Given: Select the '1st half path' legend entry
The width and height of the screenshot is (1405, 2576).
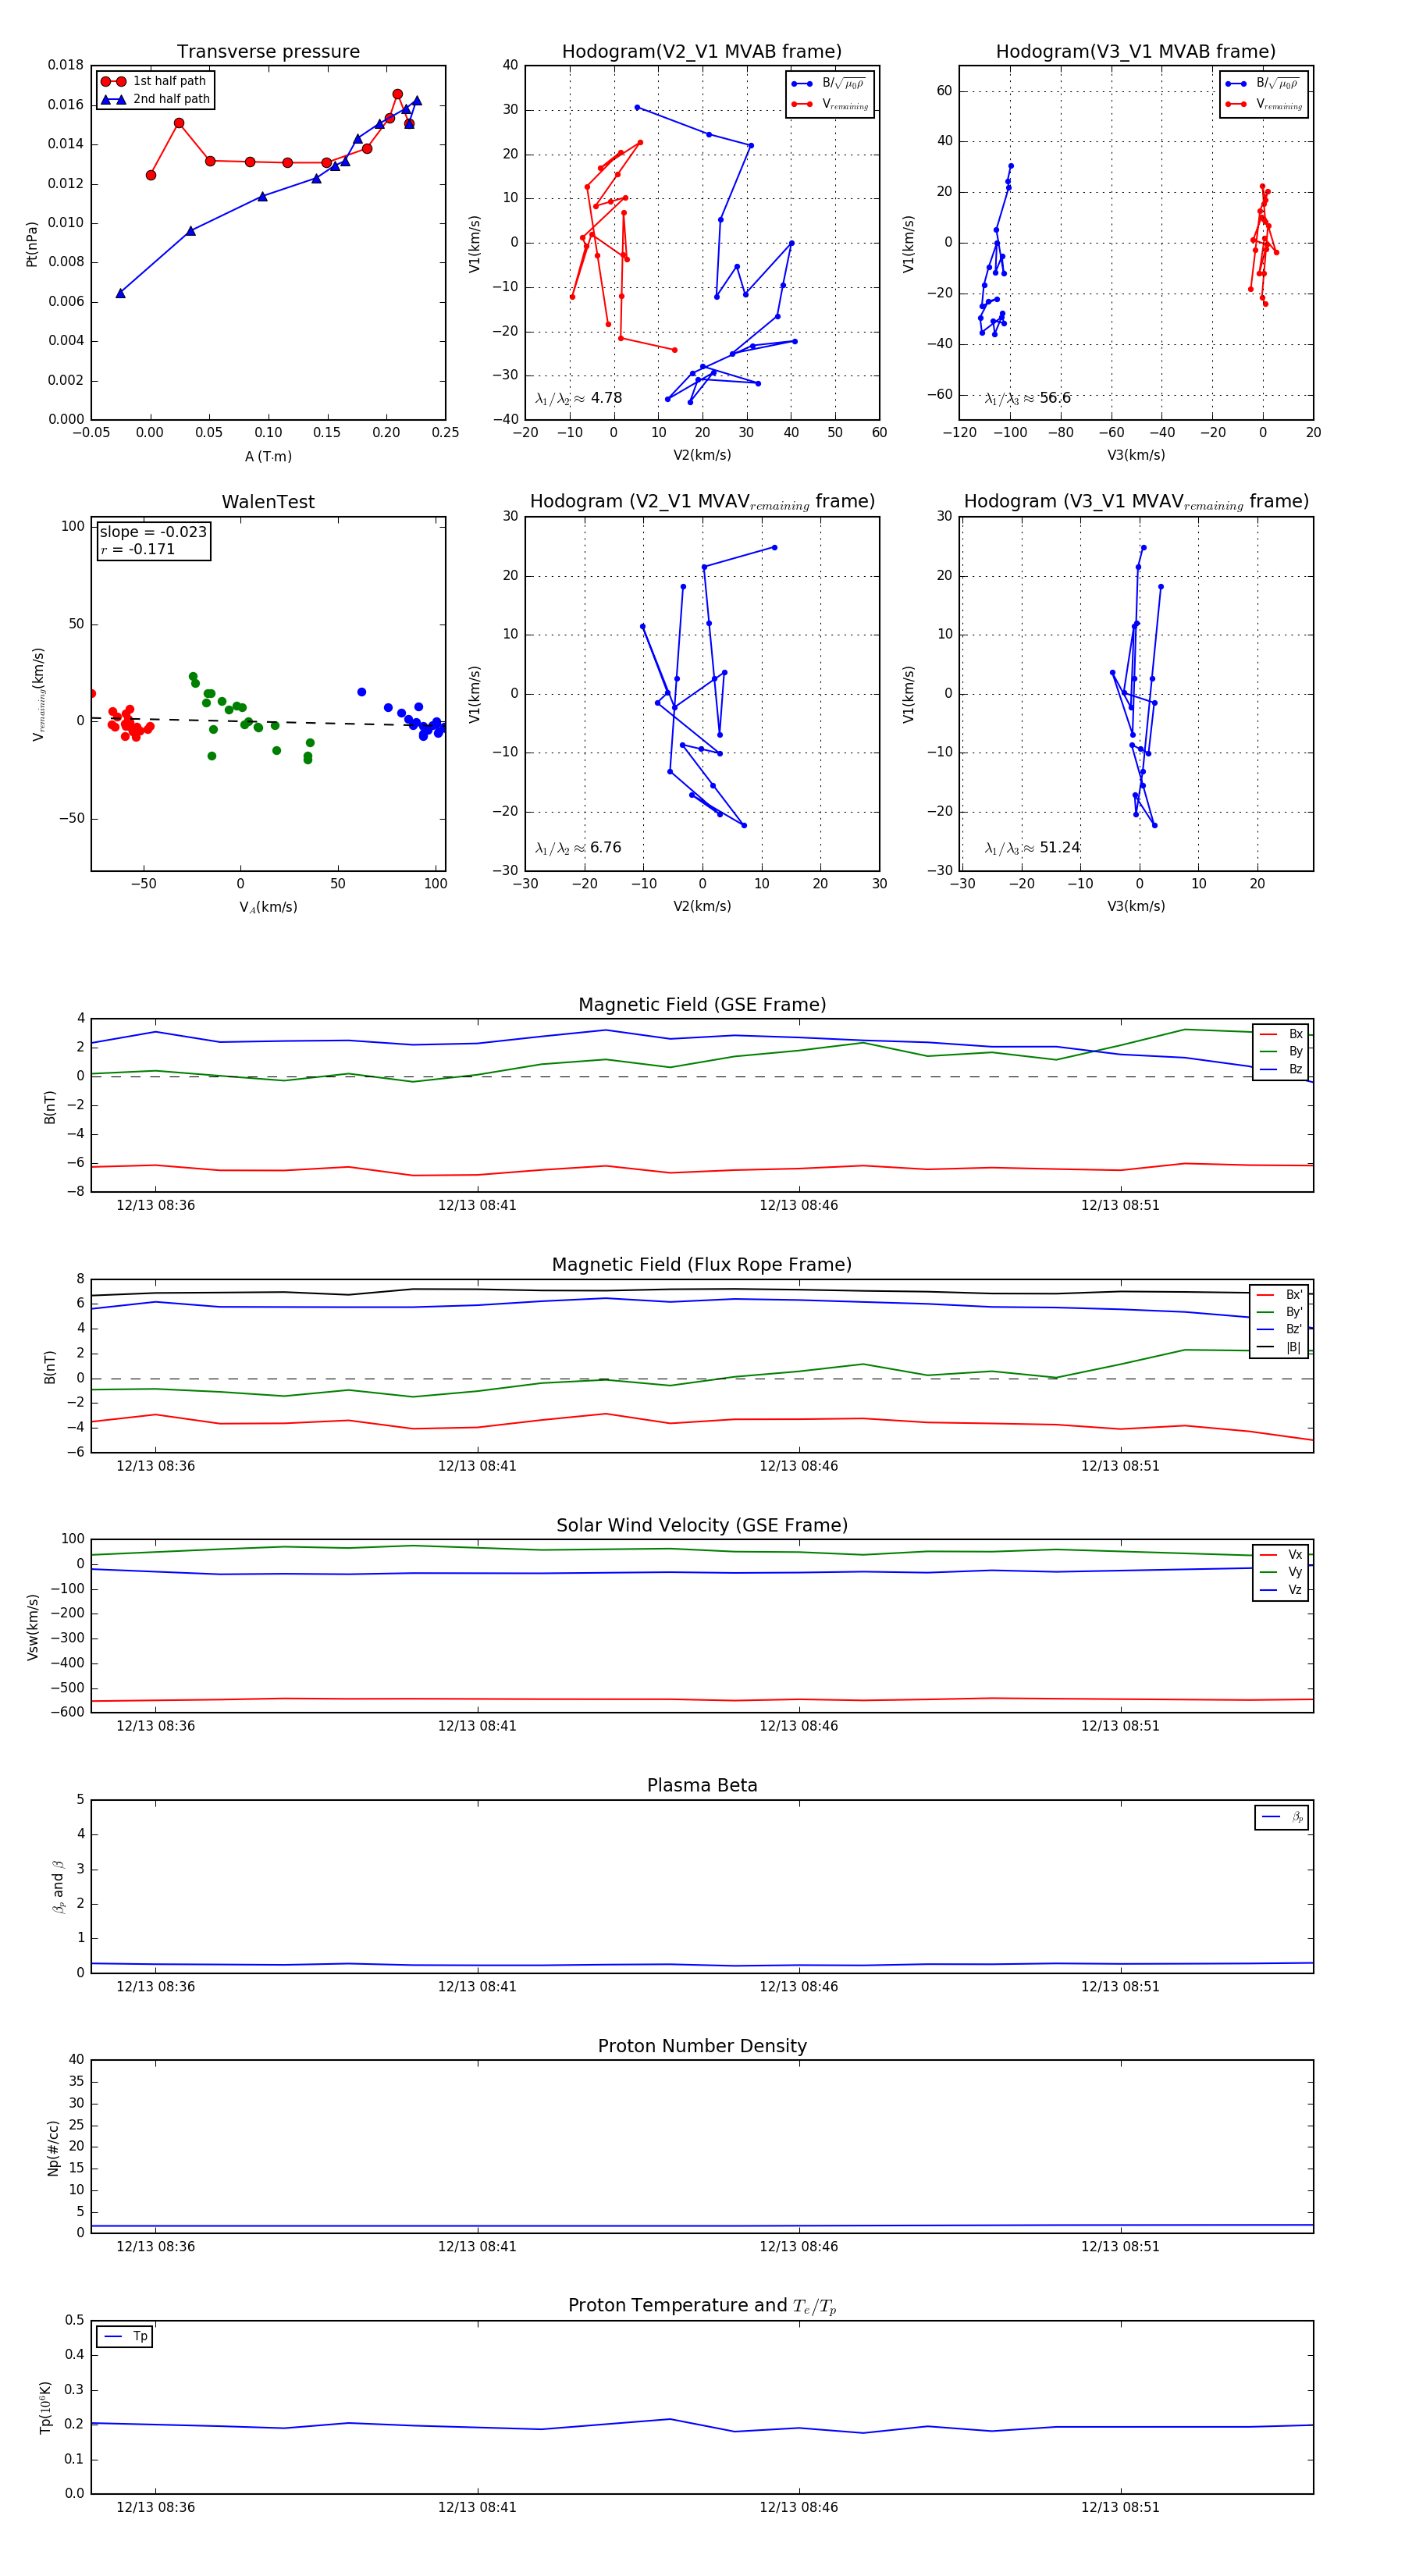Looking at the screenshot, I should pos(154,81).
